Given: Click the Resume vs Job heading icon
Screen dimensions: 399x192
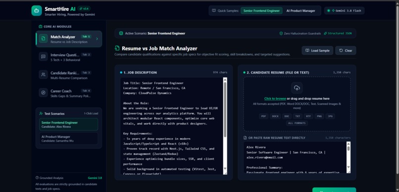Looking at the screenshot, I should pos(117,48).
